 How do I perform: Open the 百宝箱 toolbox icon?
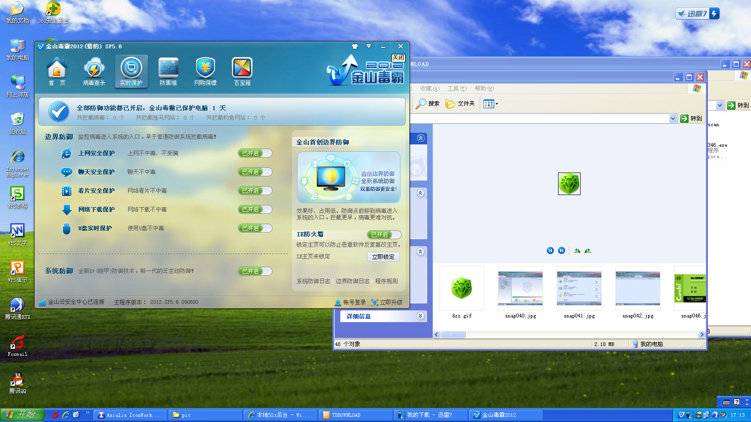click(x=242, y=71)
